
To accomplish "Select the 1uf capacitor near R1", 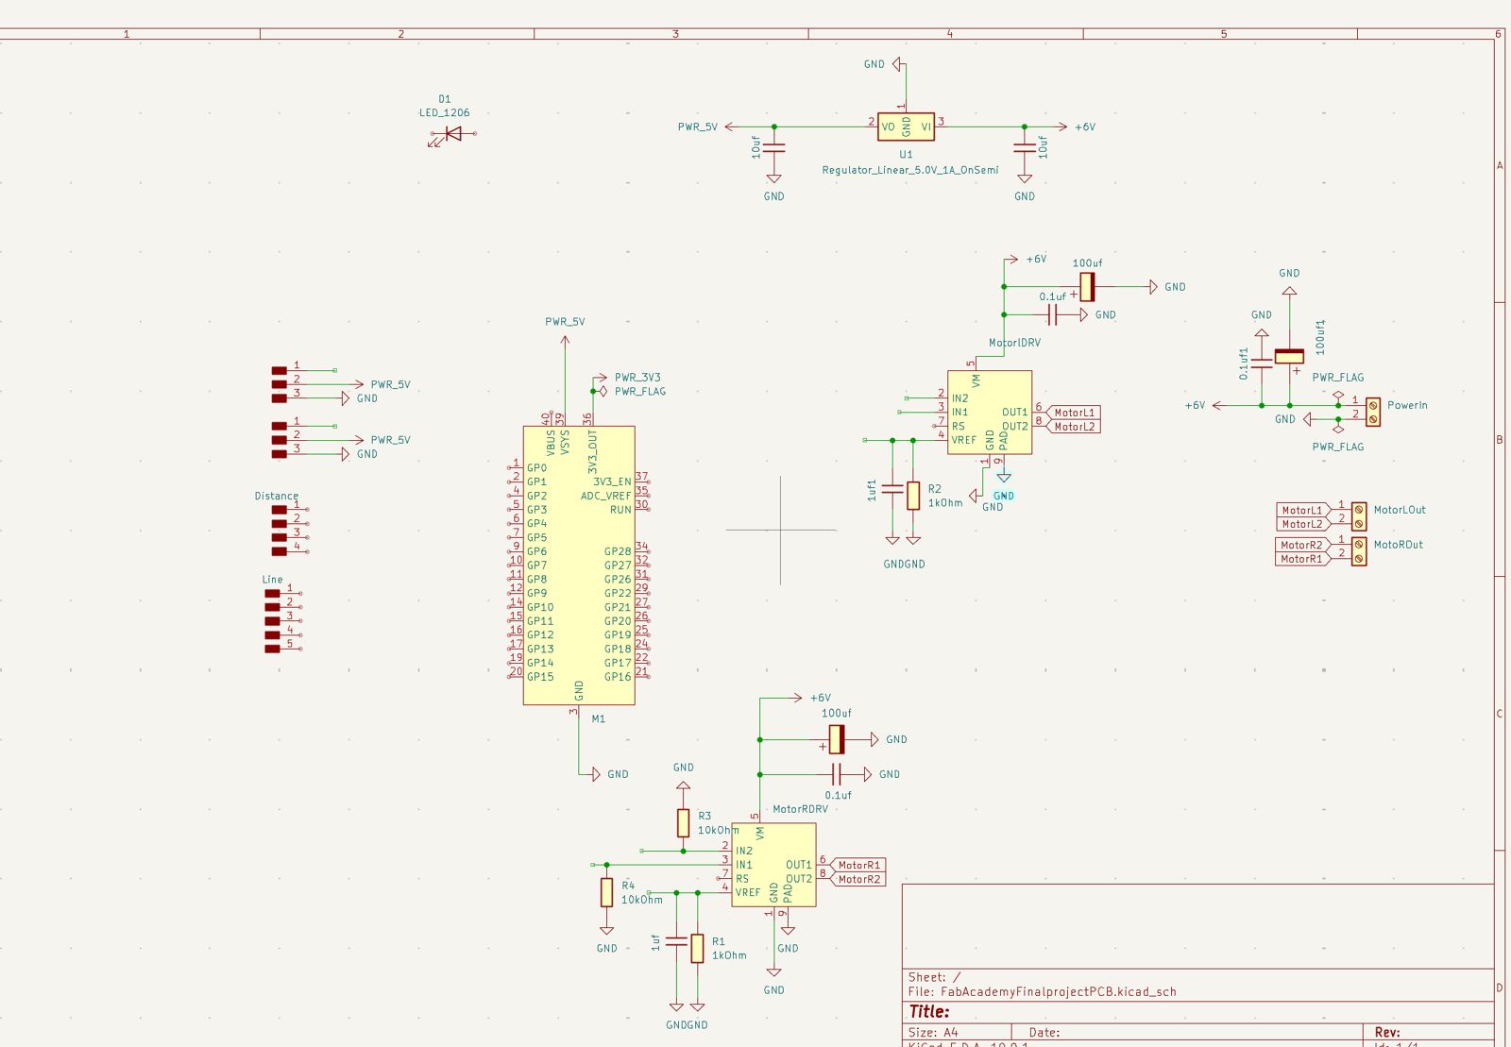I will pos(676,941).
